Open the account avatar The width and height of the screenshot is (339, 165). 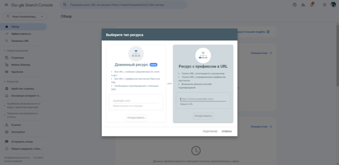[x=333, y=5]
